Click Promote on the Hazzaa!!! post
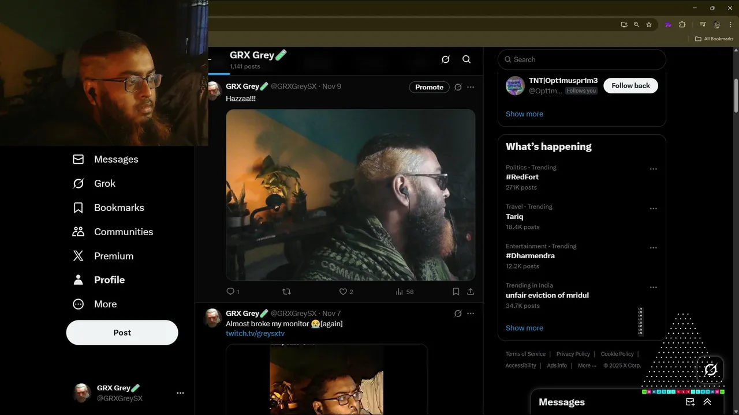 429,87
